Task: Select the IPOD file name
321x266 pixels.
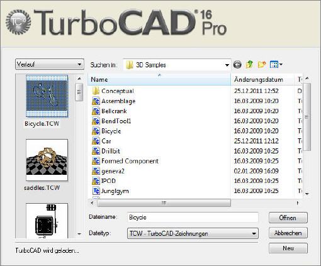Action: [108, 180]
